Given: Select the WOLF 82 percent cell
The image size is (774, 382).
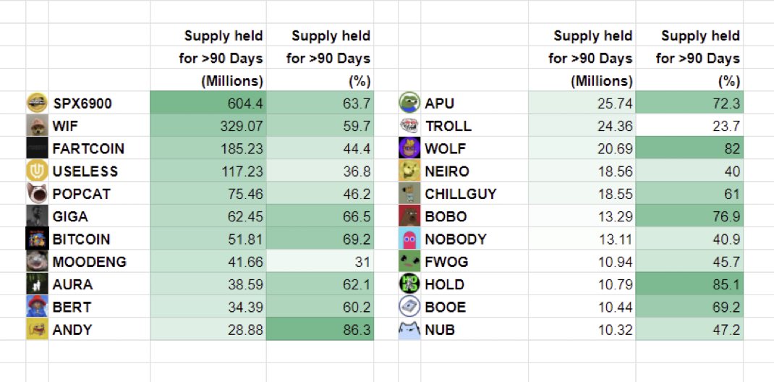Looking at the screenshot, I should pyautogui.click(x=689, y=148).
